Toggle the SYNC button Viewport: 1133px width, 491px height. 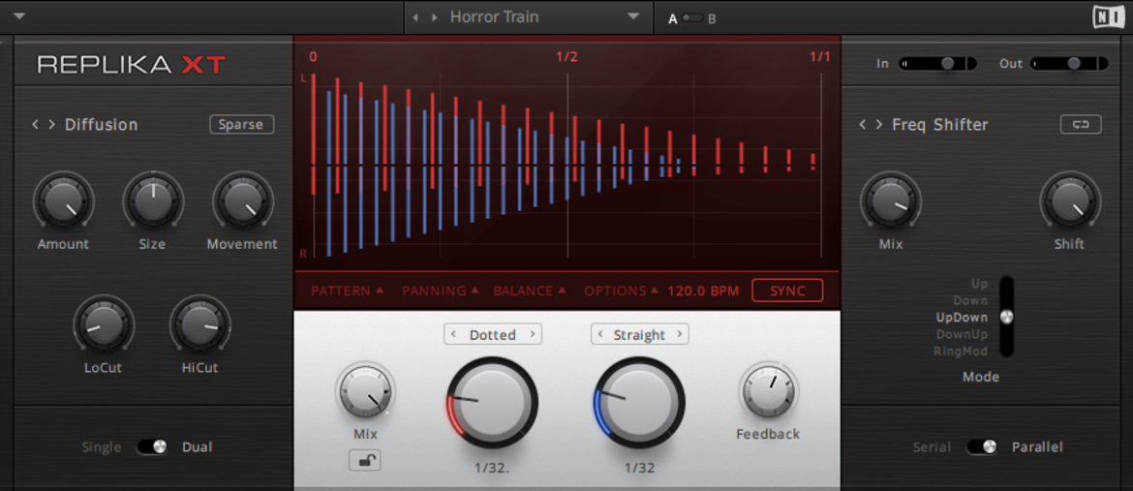(x=787, y=291)
